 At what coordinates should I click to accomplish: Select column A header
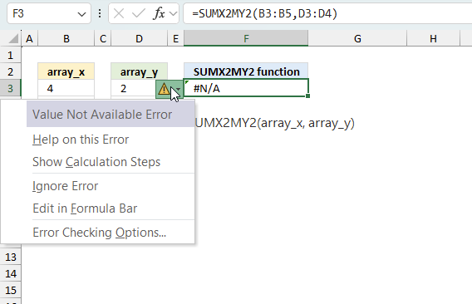[30, 38]
